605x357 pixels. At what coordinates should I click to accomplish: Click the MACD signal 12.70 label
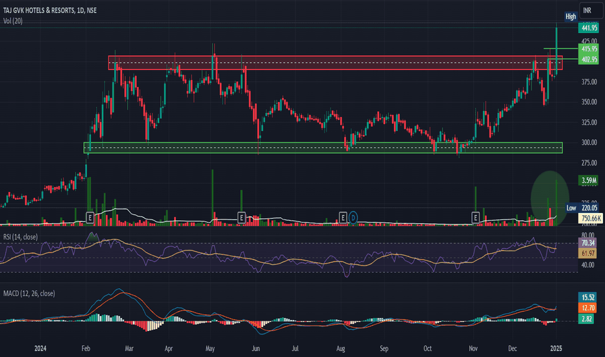click(x=587, y=308)
